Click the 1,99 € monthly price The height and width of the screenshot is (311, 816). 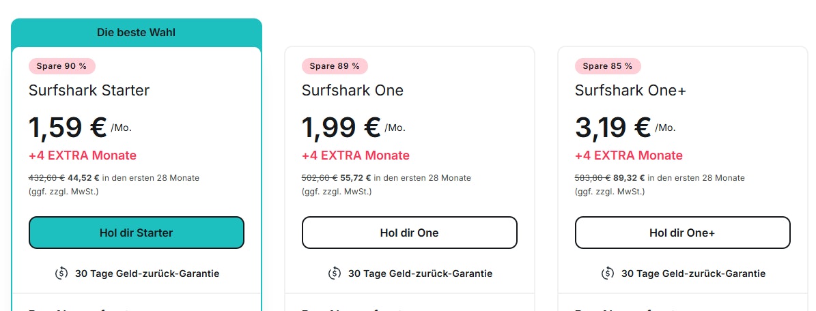pos(341,127)
